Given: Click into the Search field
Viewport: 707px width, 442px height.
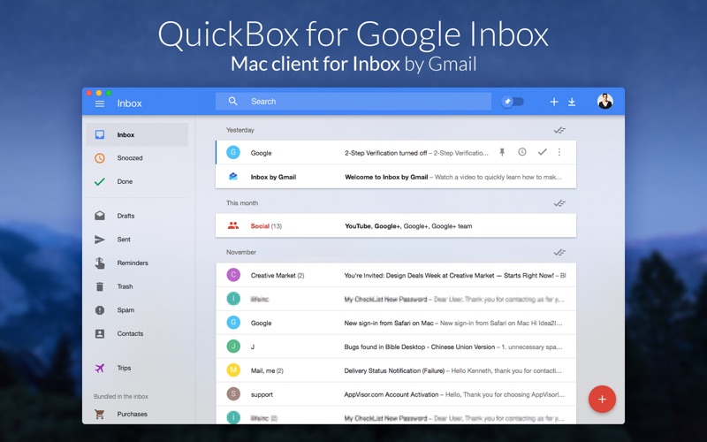Looking at the screenshot, I should (353, 102).
